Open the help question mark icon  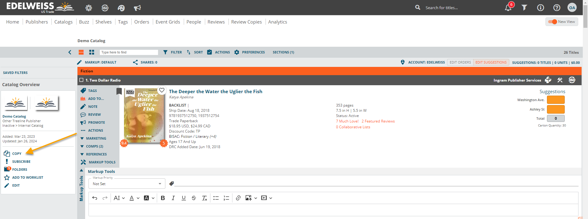click(557, 8)
